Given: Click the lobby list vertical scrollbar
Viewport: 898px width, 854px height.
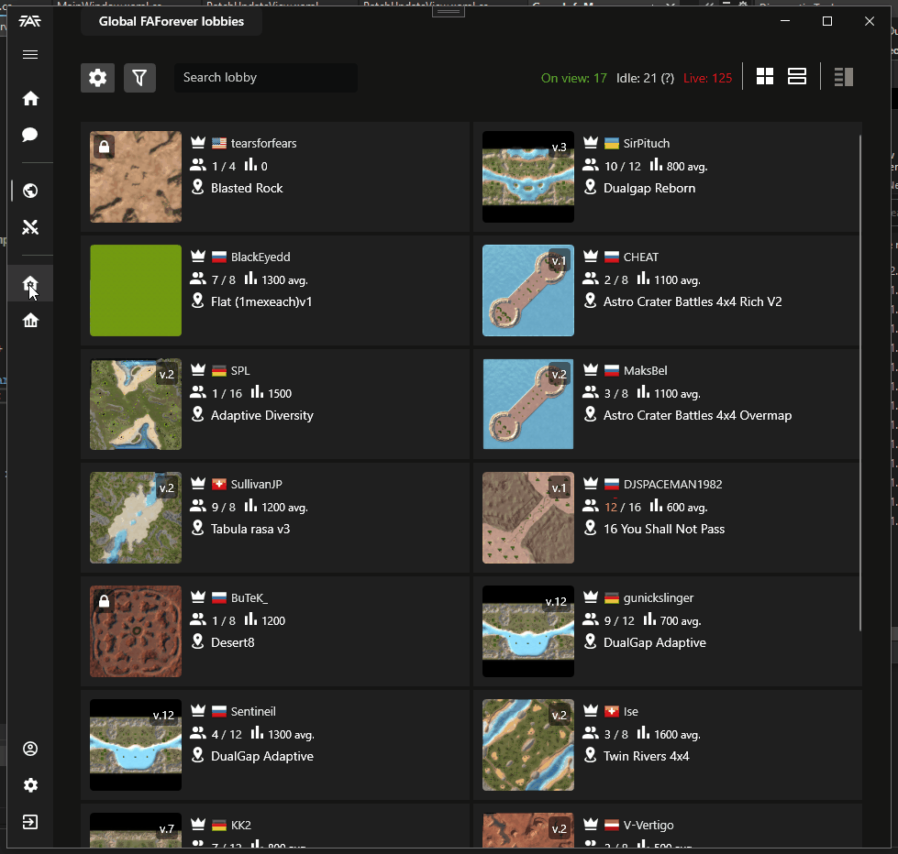Looking at the screenshot, I should [x=859, y=383].
